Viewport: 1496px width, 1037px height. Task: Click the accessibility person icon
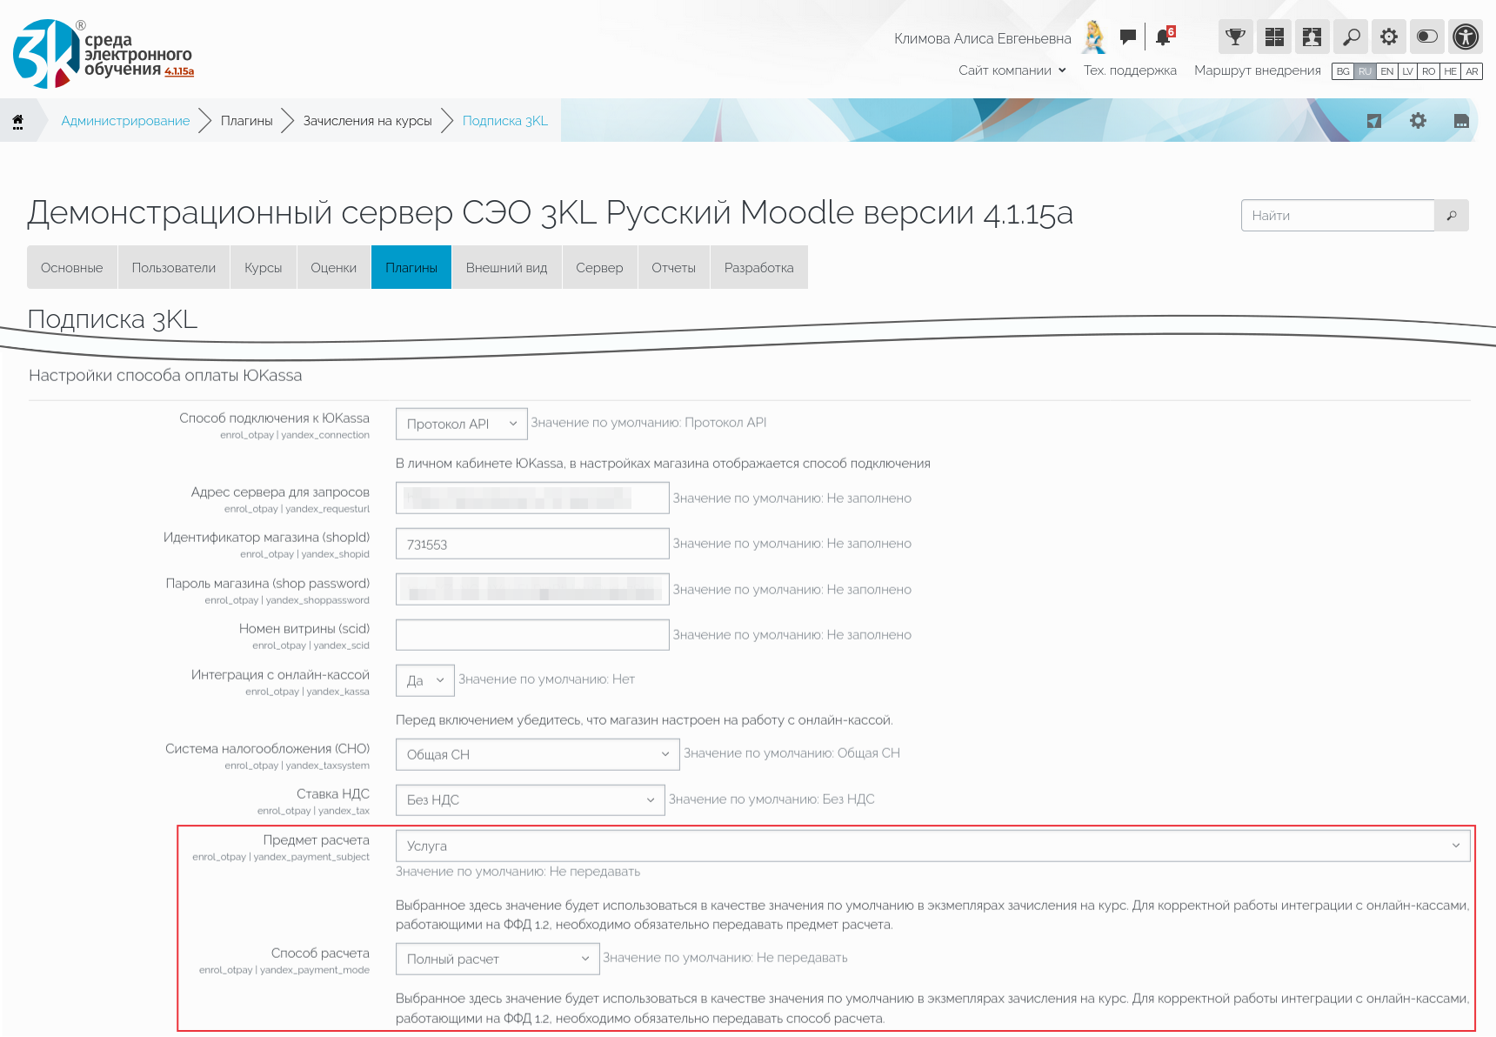click(x=1466, y=37)
